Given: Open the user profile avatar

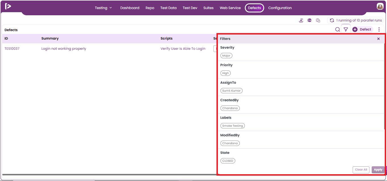Looking at the screenshot, I should point(380,7).
